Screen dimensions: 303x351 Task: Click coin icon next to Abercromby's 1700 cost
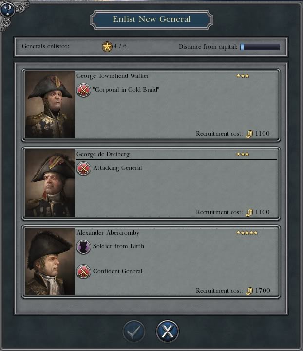(x=249, y=291)
